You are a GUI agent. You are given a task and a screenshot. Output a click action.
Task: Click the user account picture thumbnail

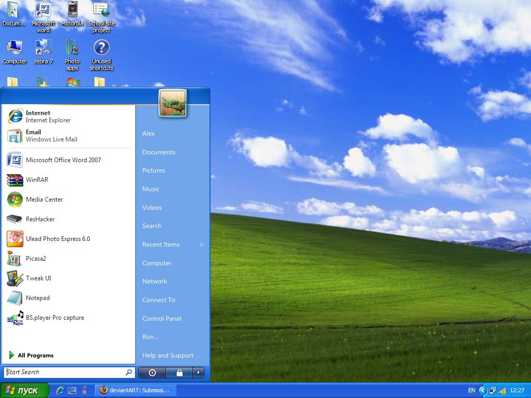point(172,104)
